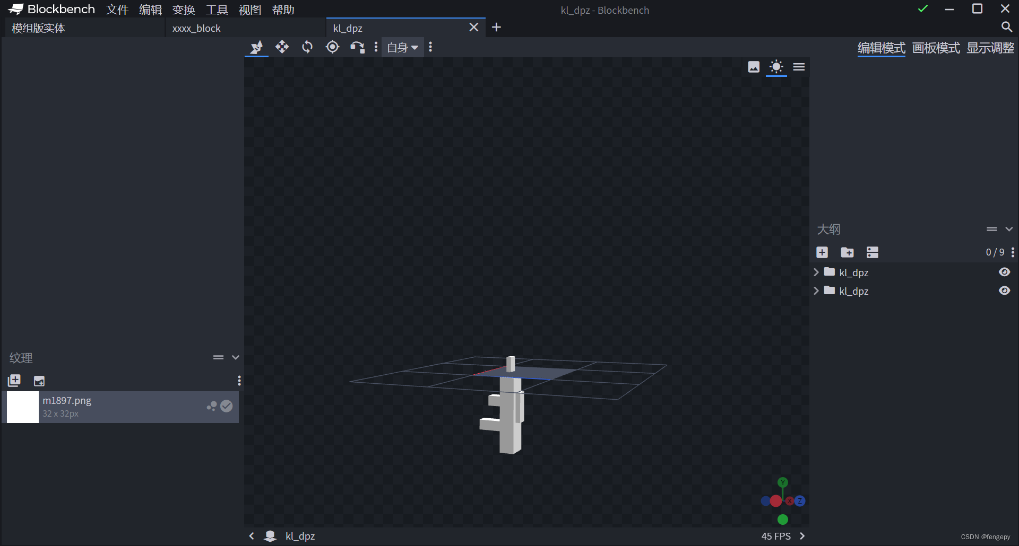Open the 自身 transform space dropdown
Image resolution: width=1019 pixels, height=546 pixels.
402,48
